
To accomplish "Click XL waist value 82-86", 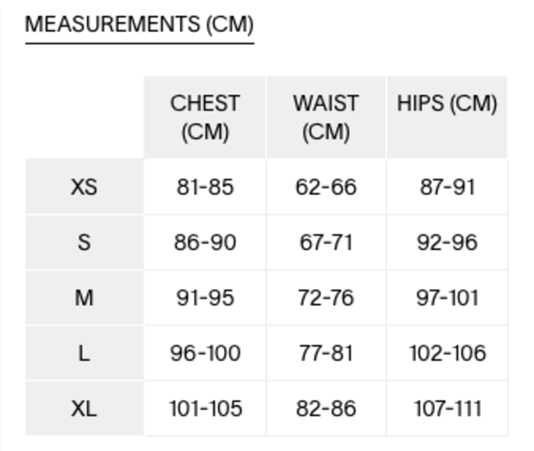I will pos(326,408).
